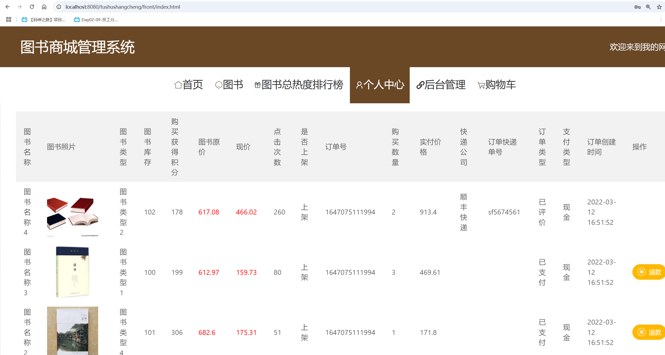Click 退款 refund button for 图书名称2
The width and height of the screenshot is (665, 355).
[649, 332]
